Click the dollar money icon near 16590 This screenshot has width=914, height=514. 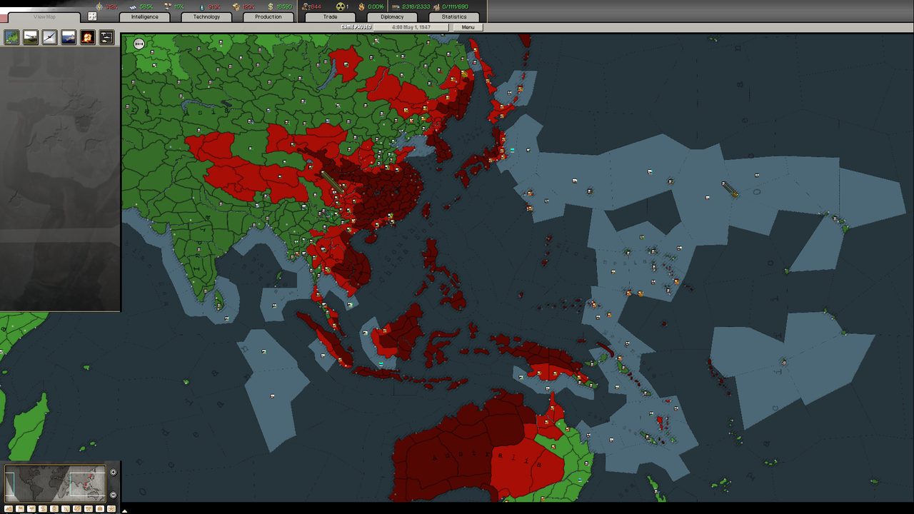coord(271,6)
